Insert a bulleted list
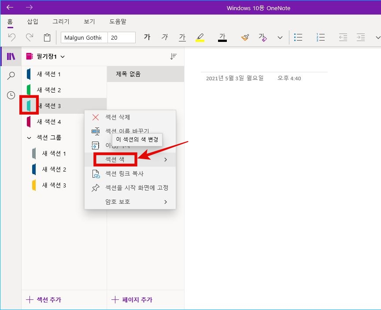The height and width of the screenshot is (310, 381). (298, 37)
